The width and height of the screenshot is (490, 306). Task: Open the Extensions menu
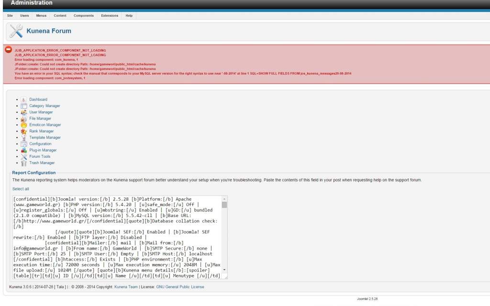[x=110, y=16]
